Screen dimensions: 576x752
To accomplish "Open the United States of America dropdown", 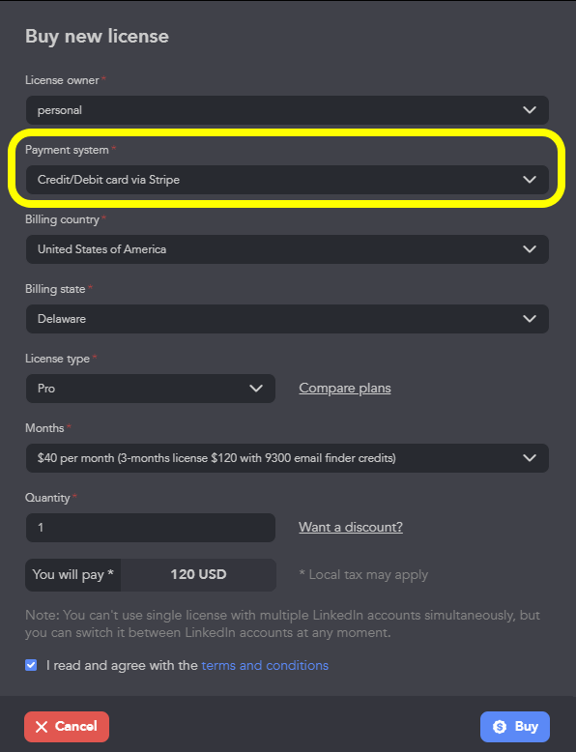I will pyautogui.click(x=287, y=249).
